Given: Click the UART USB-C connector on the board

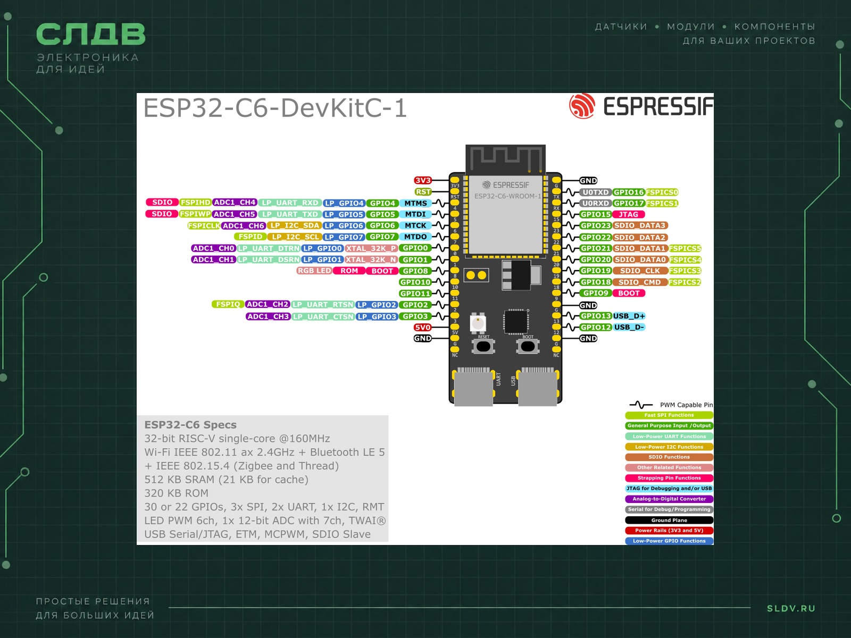Looking at the screenshot, I should (473, 386).
